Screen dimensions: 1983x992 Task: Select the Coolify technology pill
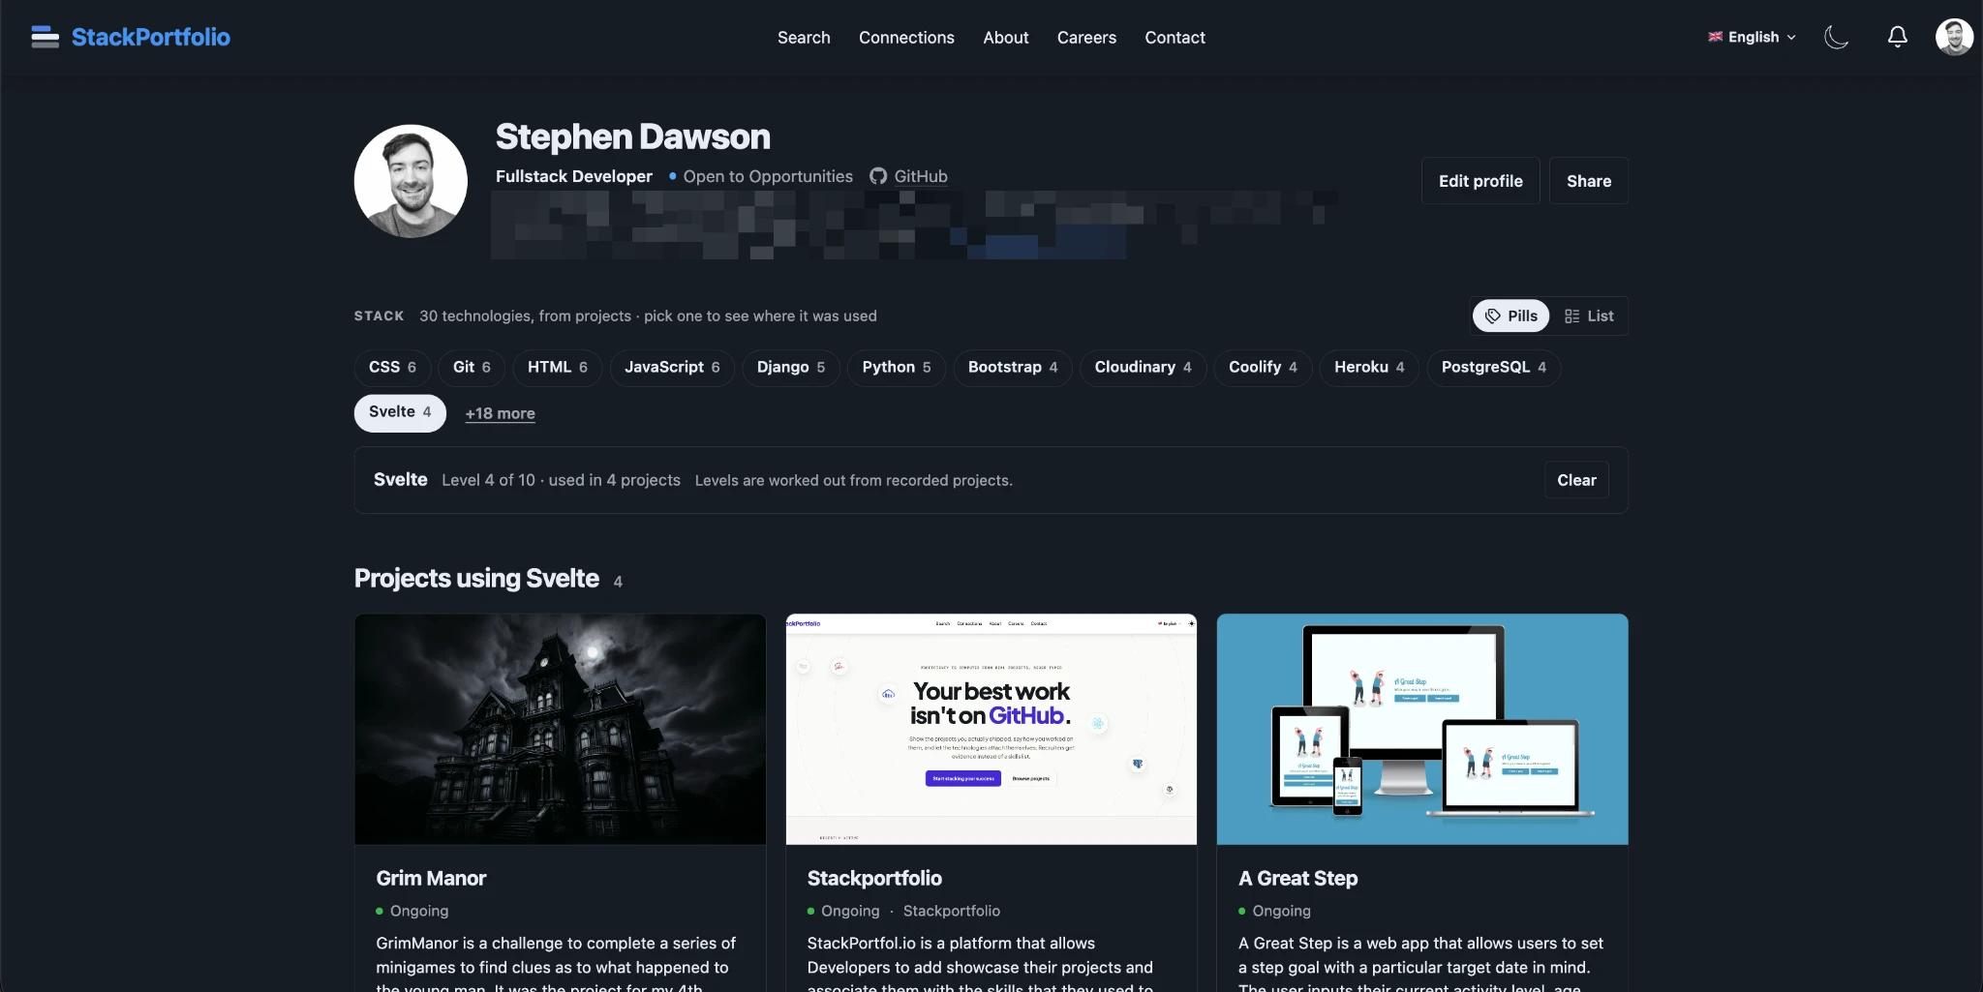pyautogui.click(x=1263, y=368)
